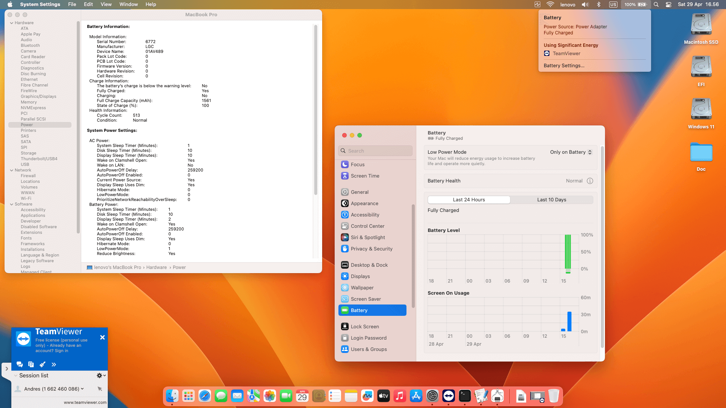The width and height of the screenshot is (726, 408).
Task: Click the TeamViewer Sign in link text
Action: pyautogui.click(x=62, y=351)
